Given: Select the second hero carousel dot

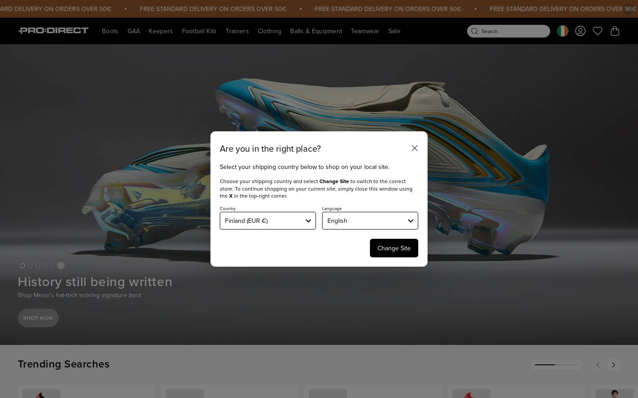Looking at the screenshot, I should click(30, 266).
